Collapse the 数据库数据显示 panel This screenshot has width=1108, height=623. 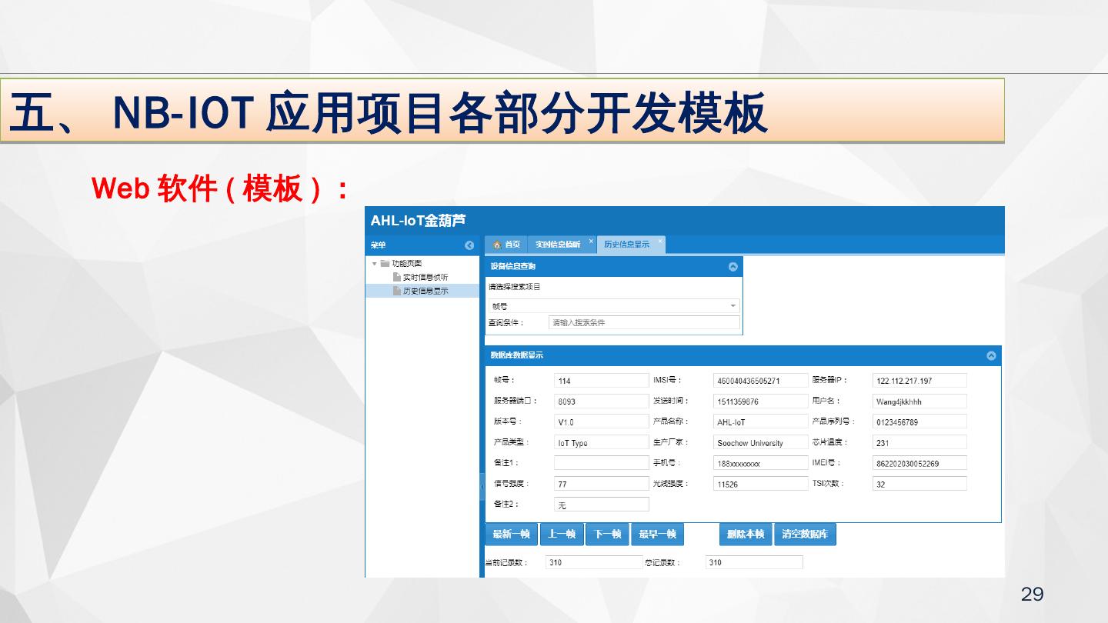pos(991,355)
